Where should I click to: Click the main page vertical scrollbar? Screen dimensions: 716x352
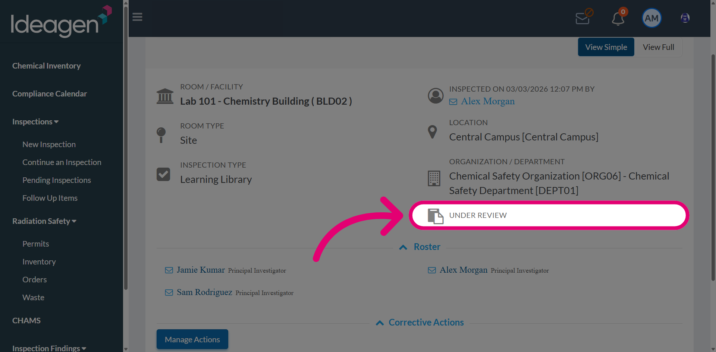tap(713, 168)
